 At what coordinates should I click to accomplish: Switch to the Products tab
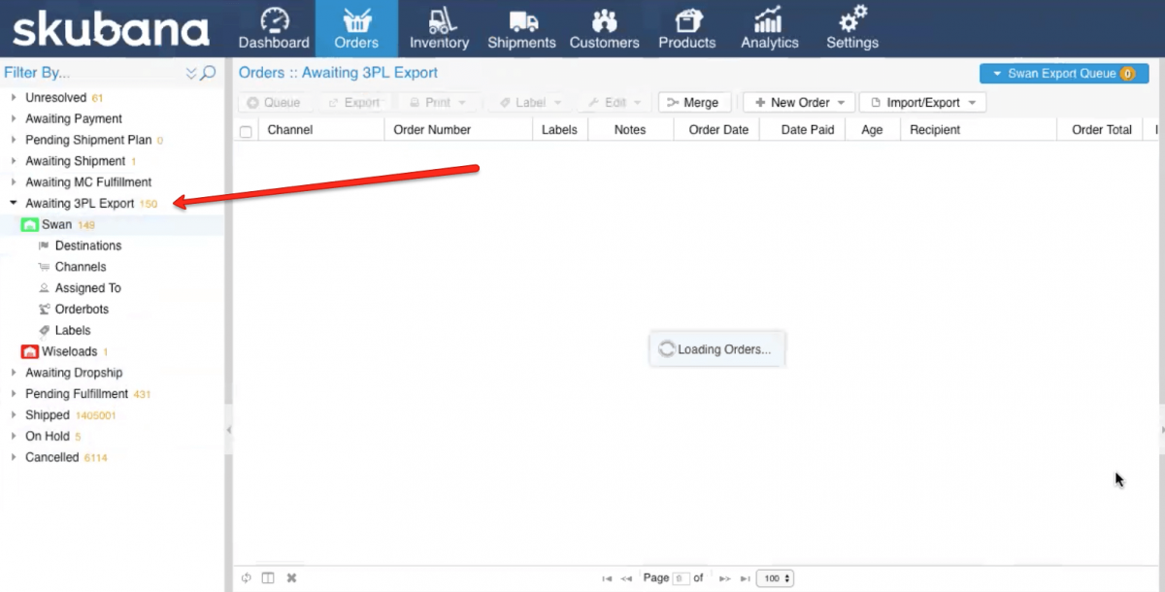688,28
